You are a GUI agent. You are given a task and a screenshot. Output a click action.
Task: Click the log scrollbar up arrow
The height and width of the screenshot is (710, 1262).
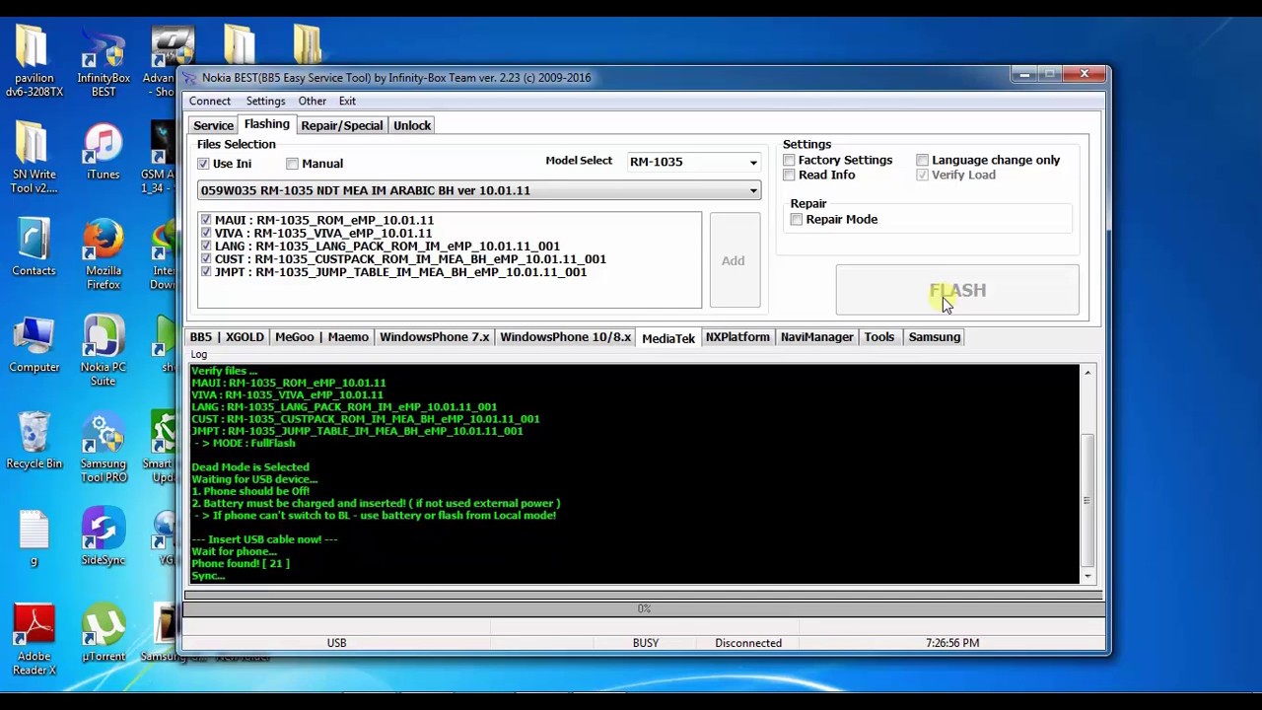pyautogui.click(x=1087, y=373)
